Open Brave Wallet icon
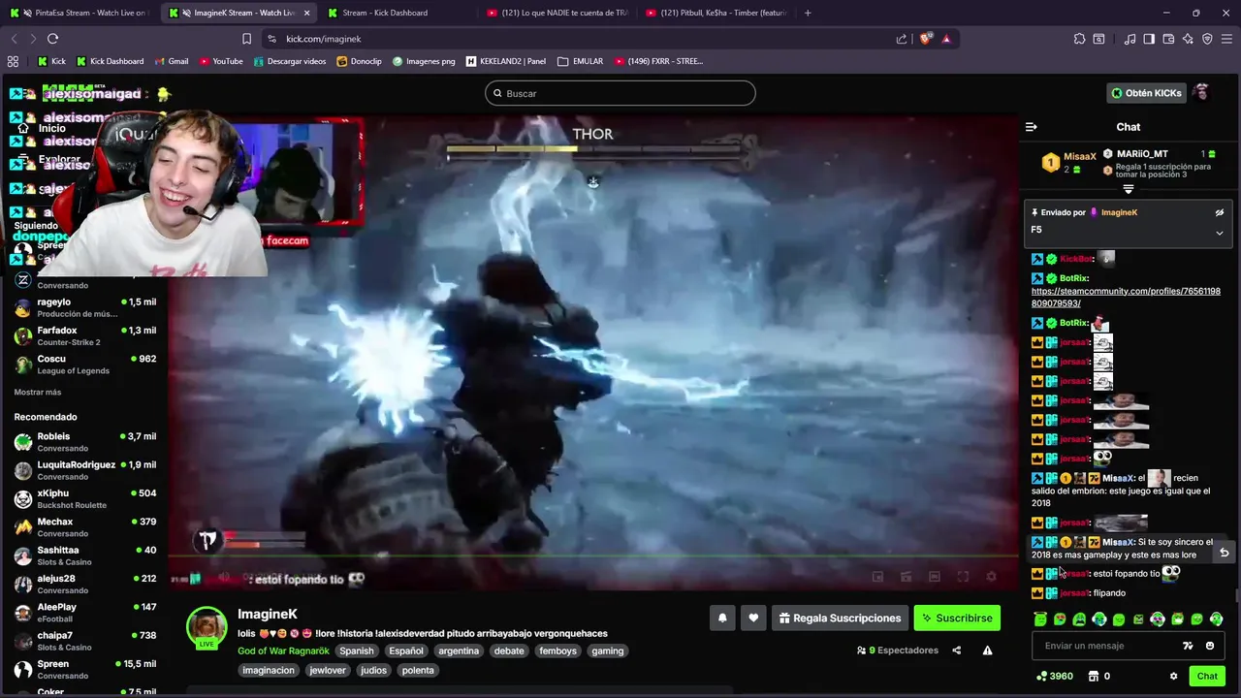This screenshot has height=698, width=1241. 1168,39
